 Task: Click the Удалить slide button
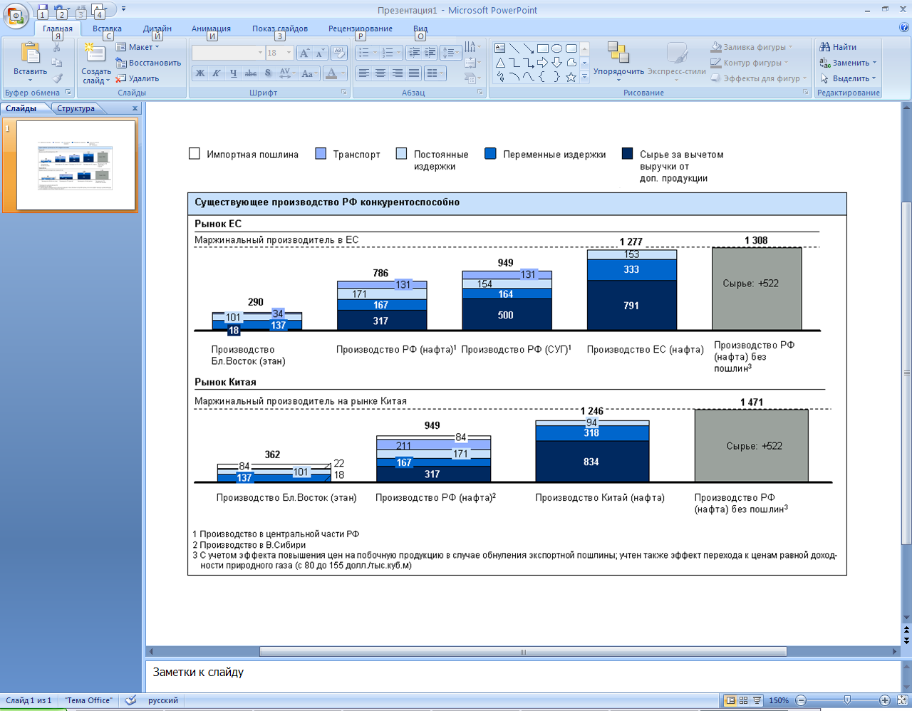coord(138,78)
